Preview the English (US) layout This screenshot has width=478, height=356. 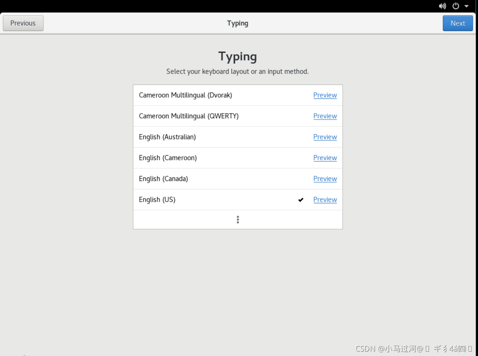click(x=325, y=200)
